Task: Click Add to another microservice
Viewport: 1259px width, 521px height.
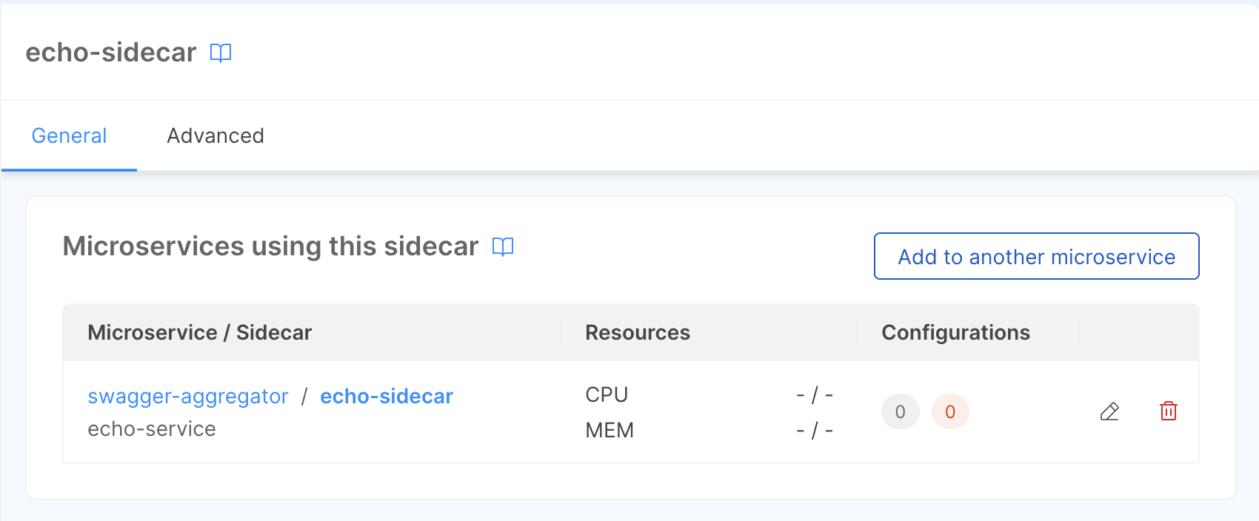Action: (x=1036, y=257)
